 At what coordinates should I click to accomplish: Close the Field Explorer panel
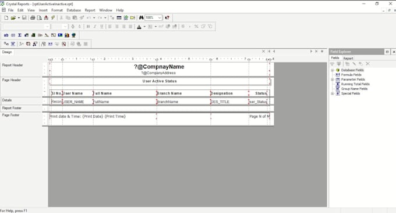tap(394, 52)
